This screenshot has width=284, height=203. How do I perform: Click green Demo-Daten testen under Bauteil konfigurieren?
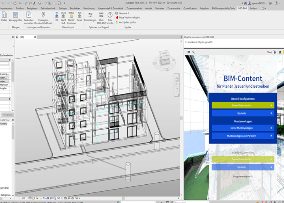243,105
